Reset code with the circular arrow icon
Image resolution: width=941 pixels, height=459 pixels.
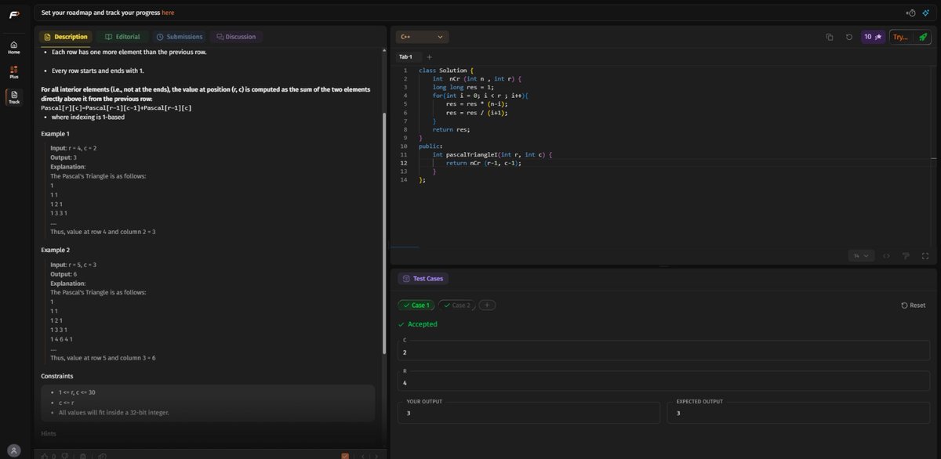[849, 37]
